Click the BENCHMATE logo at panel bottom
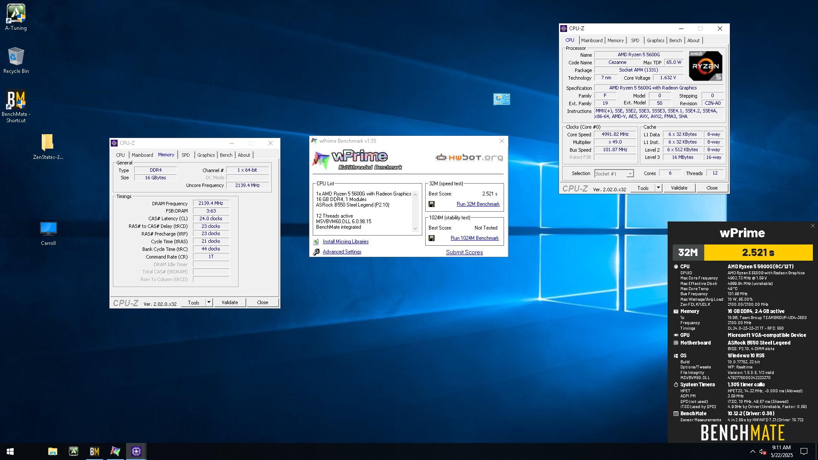This screenshot has width=818, height=460. pos(743,433)
